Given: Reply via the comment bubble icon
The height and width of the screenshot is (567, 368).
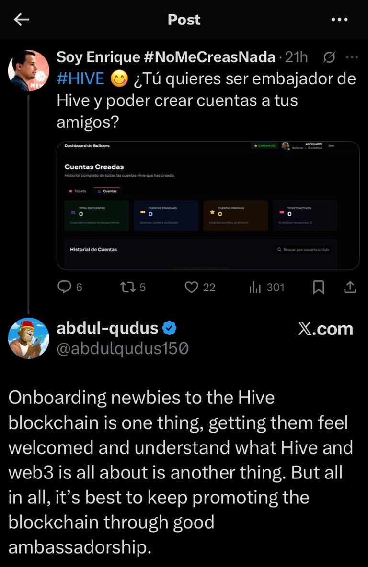Looking at the screenshot, I should point(65,287).
